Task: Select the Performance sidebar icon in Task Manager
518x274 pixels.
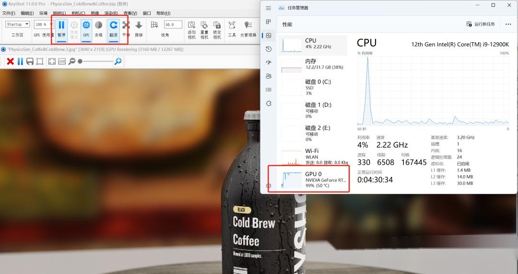Action: coord(268,36)
